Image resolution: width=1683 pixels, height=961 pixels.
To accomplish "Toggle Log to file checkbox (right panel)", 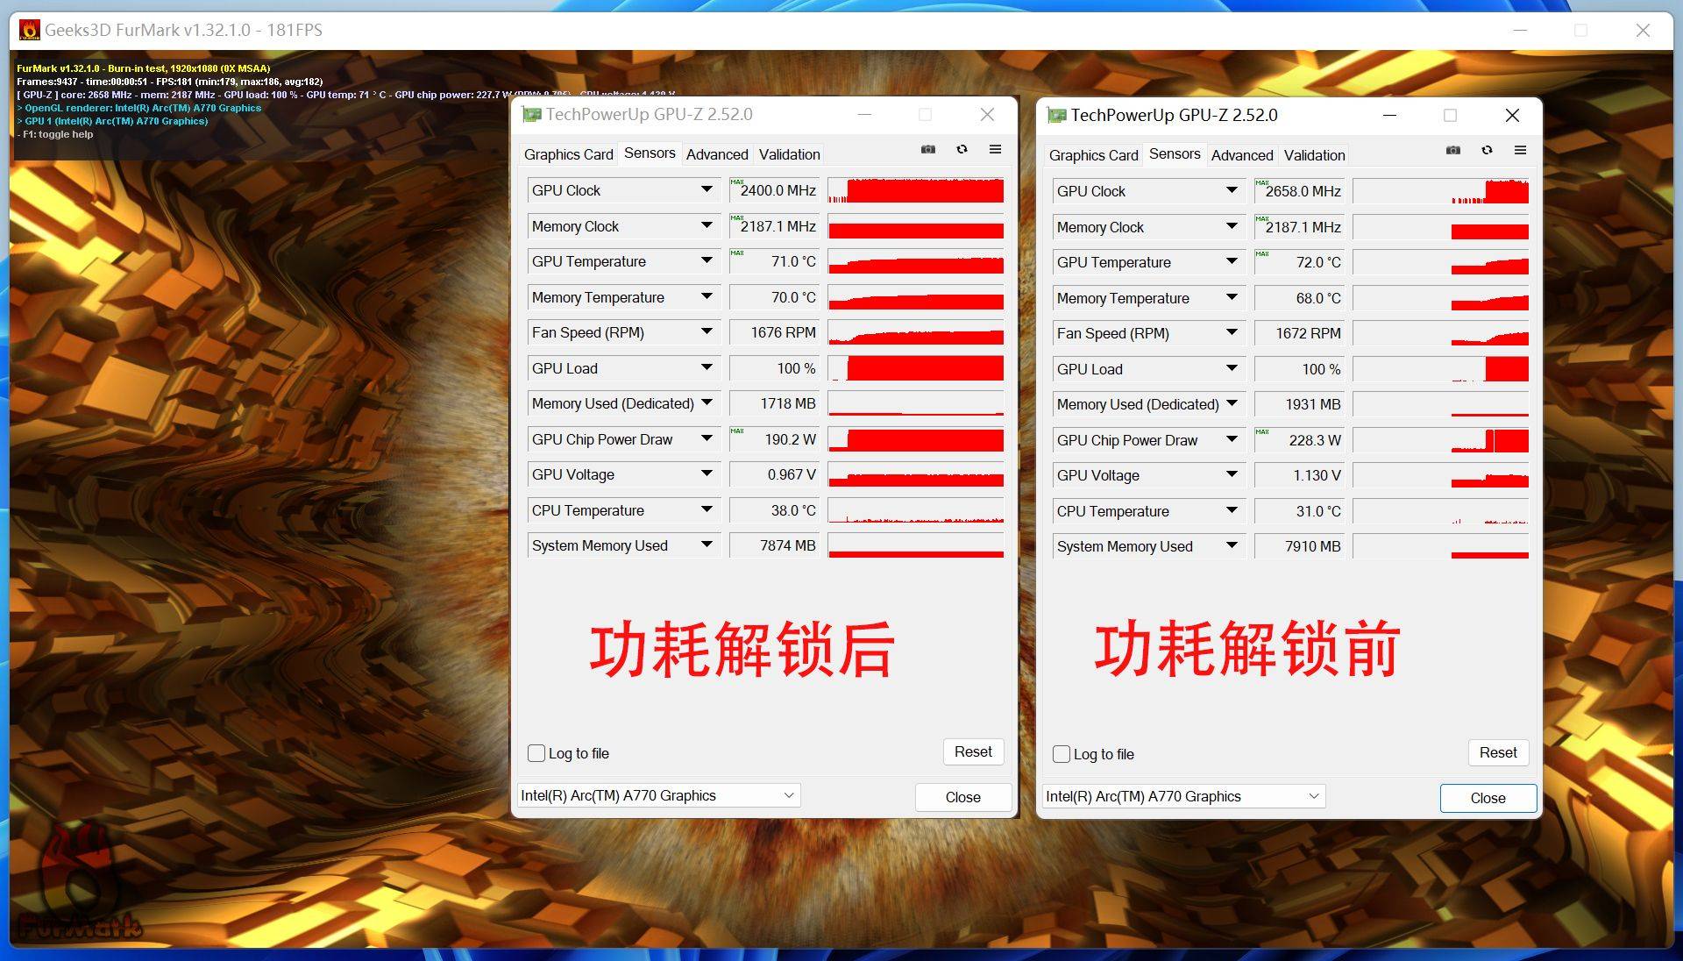I will (1060, 753).
